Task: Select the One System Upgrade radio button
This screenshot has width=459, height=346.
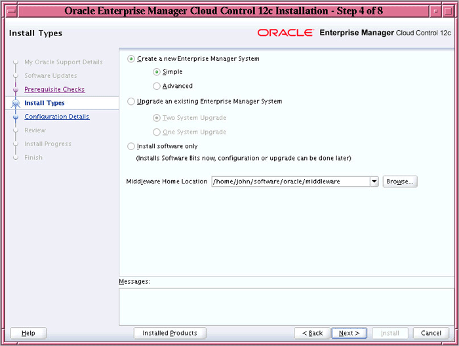Action: 157,132
